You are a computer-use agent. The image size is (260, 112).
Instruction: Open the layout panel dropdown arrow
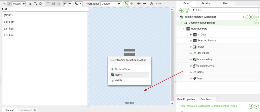pos(70,4)
